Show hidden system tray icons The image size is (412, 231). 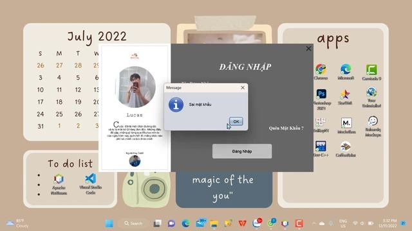point(314,223)
